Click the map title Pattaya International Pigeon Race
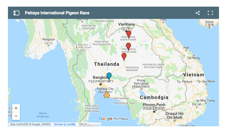Image resolution: width=228 pixels, height=130 pixels. point(57,13)
